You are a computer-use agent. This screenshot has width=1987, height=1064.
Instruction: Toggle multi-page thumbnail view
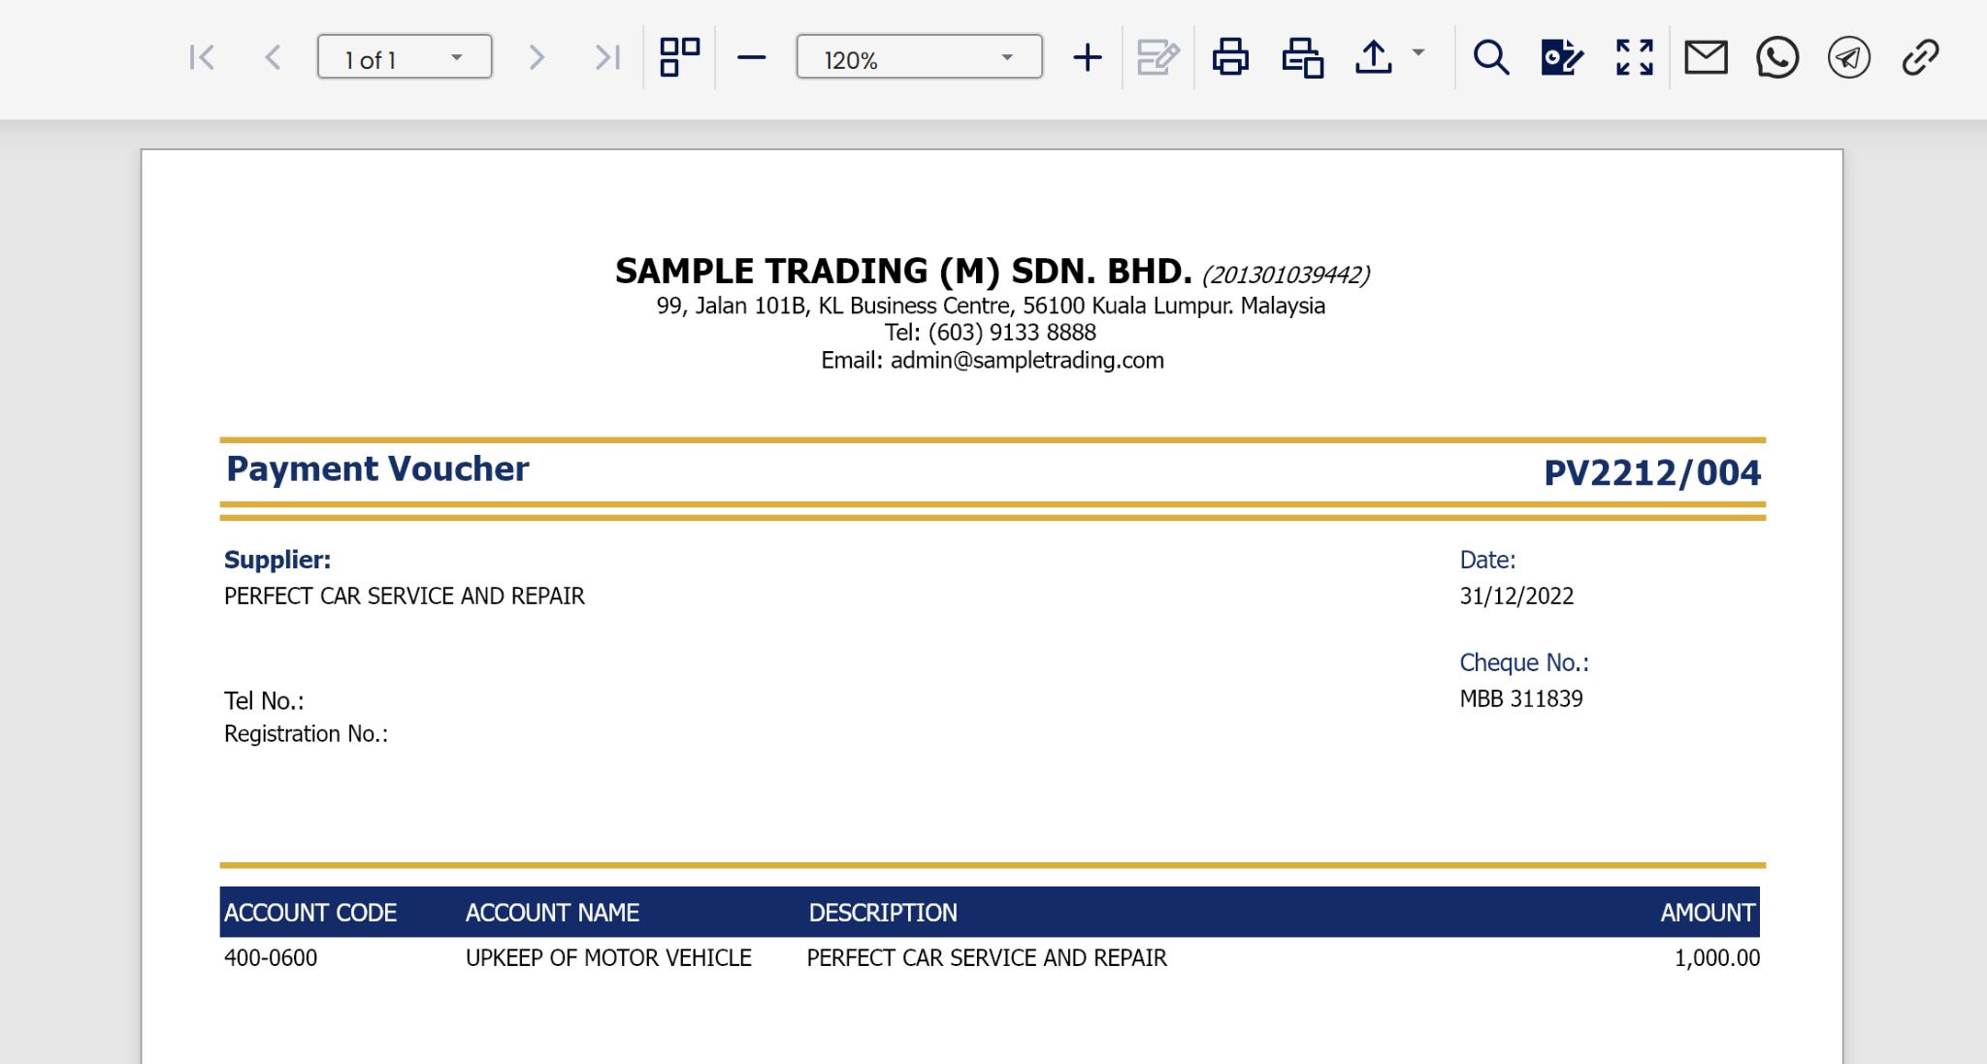coord(679,58)
